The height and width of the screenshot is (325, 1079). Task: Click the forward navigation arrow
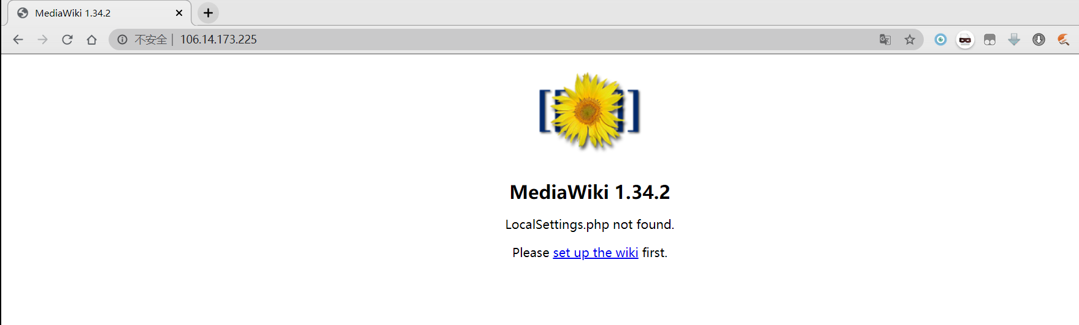tap(42, 40)
